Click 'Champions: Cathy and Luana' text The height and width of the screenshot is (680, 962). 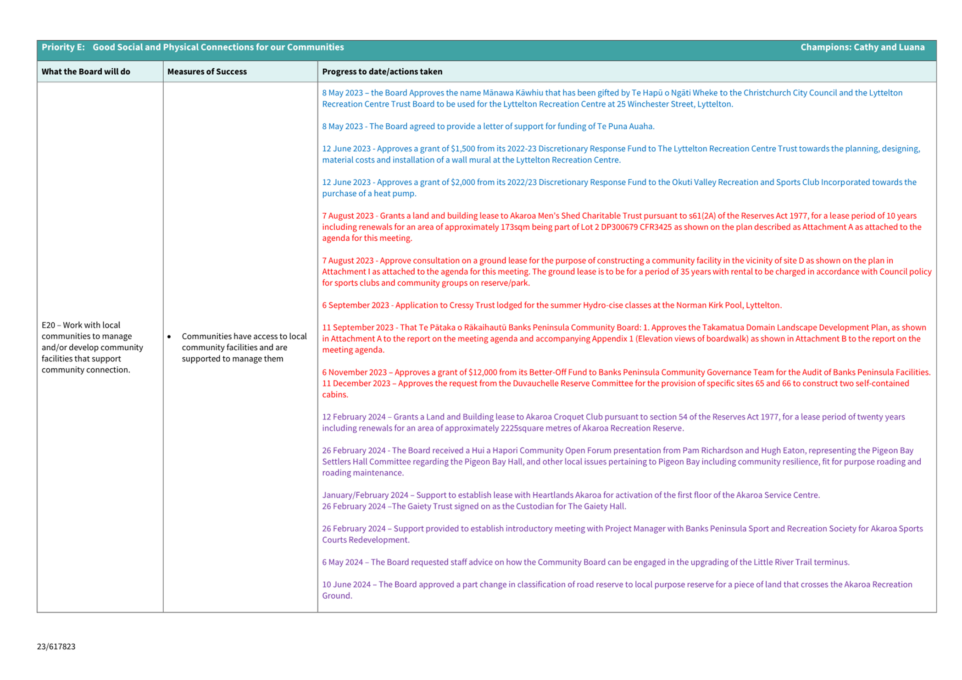(862, 47)
